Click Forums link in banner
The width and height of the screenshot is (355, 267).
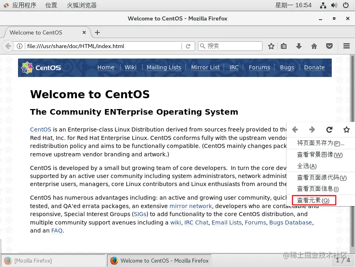point(259,67)
